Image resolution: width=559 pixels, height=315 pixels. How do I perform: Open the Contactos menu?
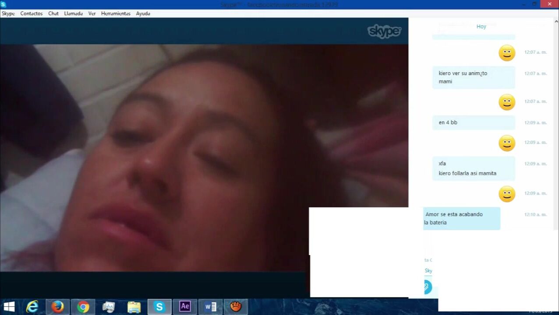pyautogui.click(x=31, y=14)
